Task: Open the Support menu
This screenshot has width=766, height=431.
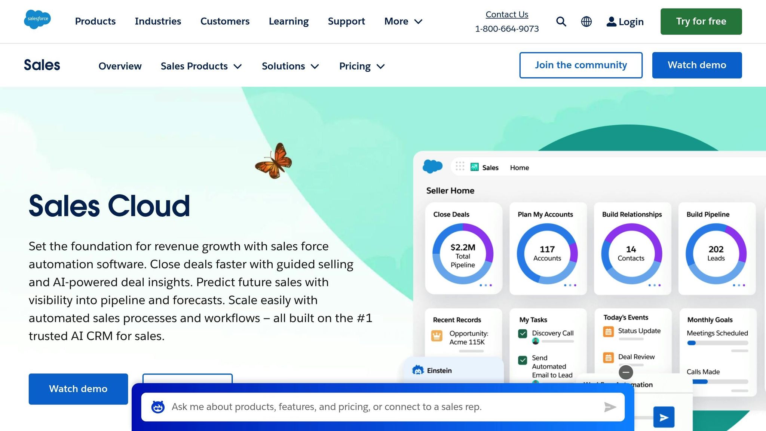Action: [x=346, y=21]
